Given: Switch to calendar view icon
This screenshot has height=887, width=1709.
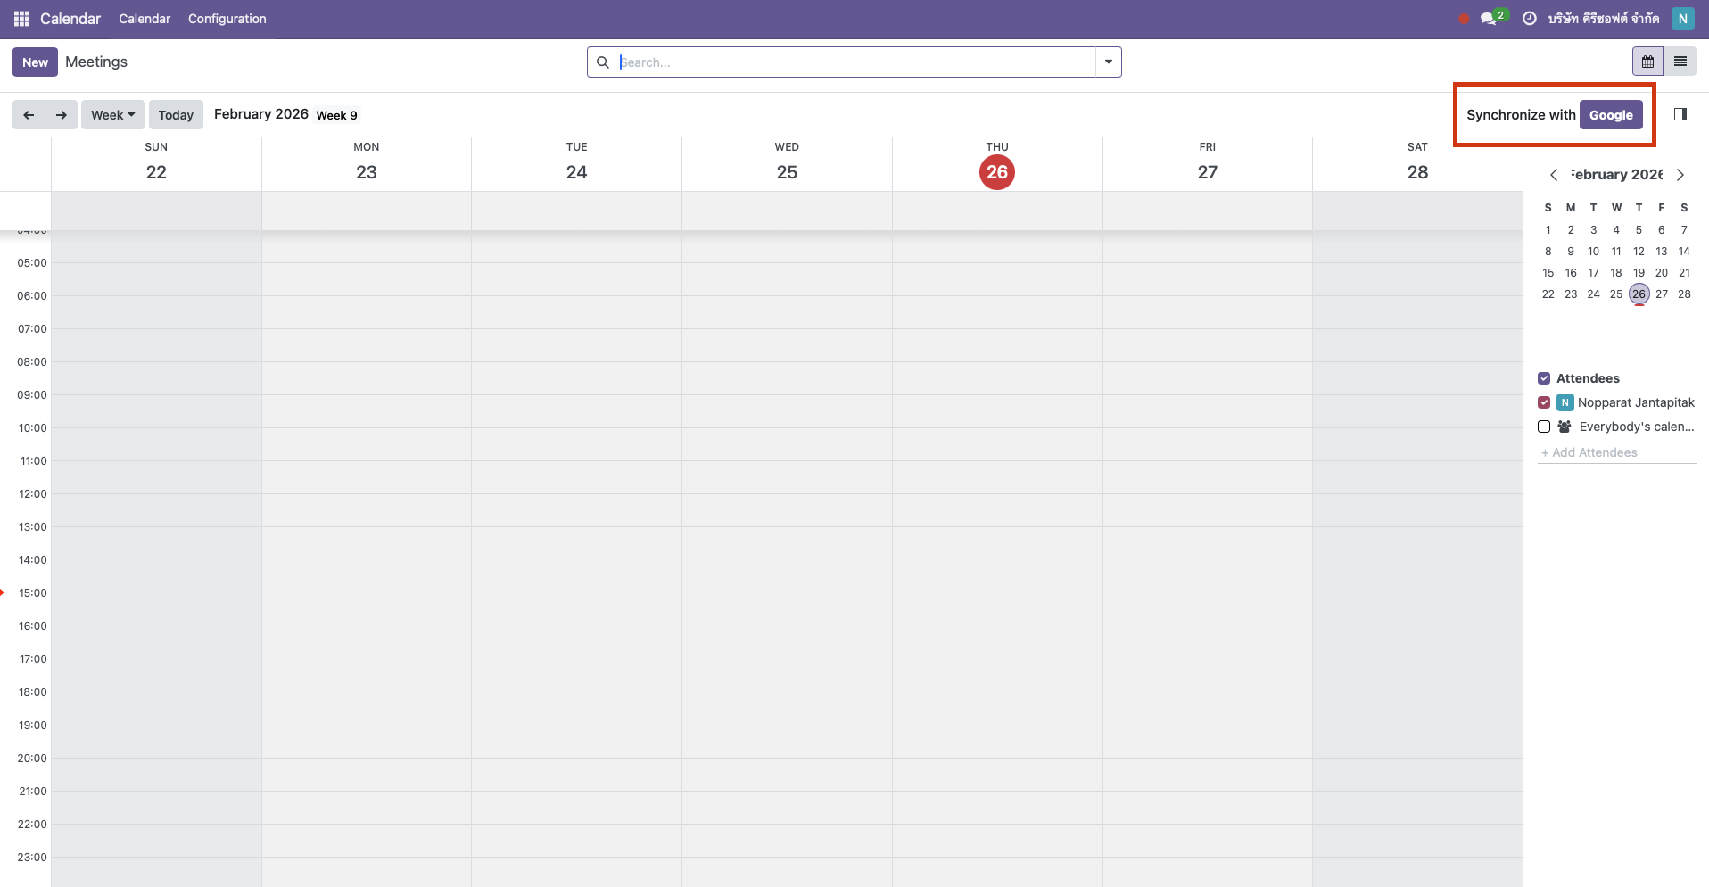Looking at the screenshot, I should pyautogui.click(x=1647, y=62).
